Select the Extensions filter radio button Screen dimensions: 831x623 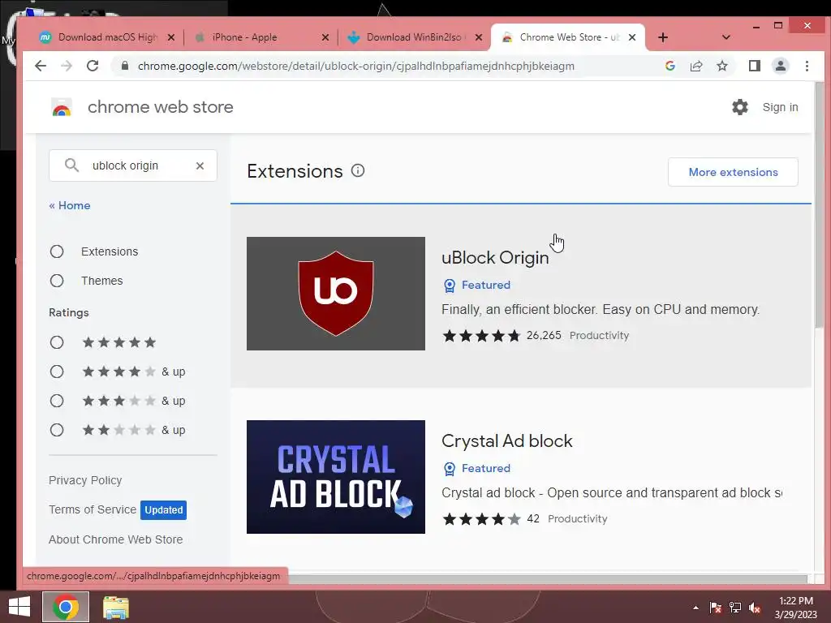pos(57,251)
